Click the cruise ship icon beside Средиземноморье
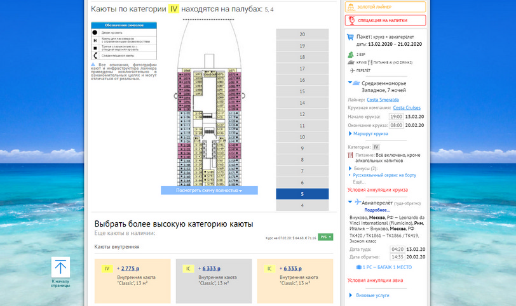The image size is (516, 306). (355, 83)
